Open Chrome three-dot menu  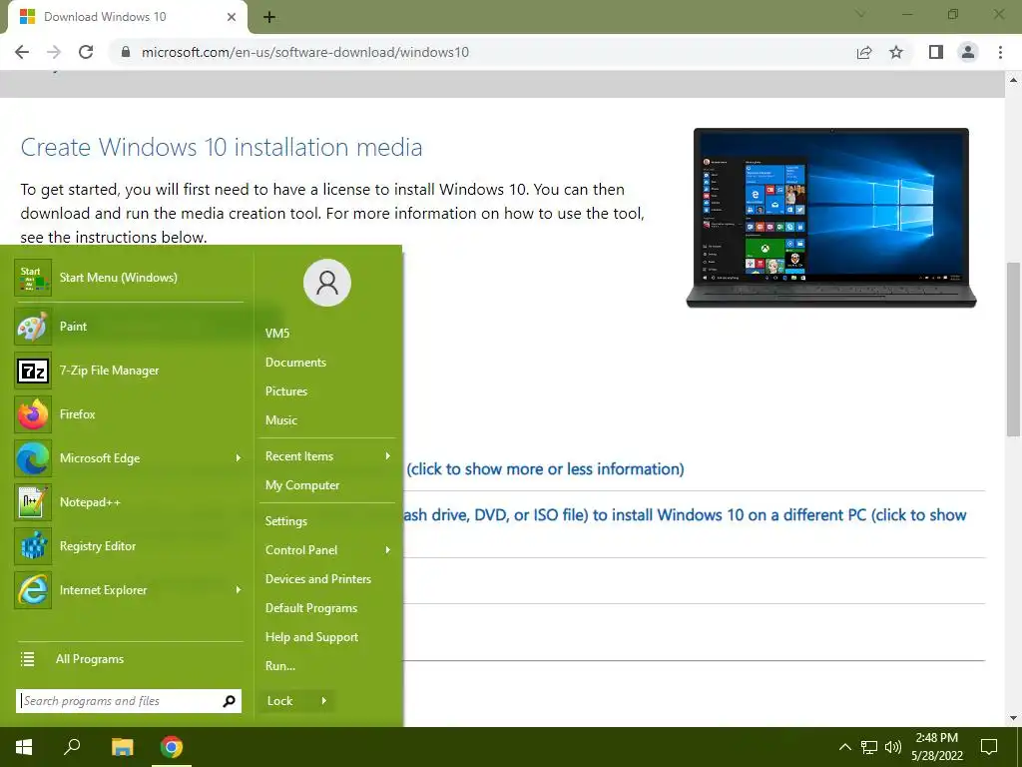click(1000, 52)
